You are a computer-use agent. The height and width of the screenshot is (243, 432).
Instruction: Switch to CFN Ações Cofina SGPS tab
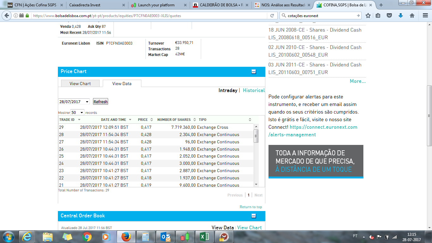pyautogui.click(x=34, y=5)
